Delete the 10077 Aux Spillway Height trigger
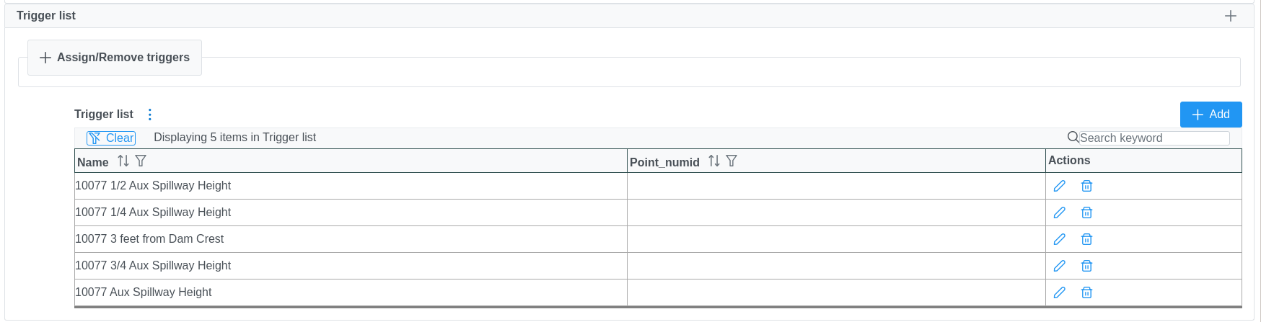The height and width of the screenshot is (322, 1261). coord(1086,292)
